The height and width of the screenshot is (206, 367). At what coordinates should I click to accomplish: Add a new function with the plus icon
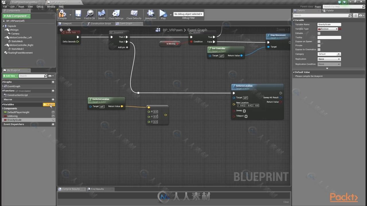tap(53, 91)
